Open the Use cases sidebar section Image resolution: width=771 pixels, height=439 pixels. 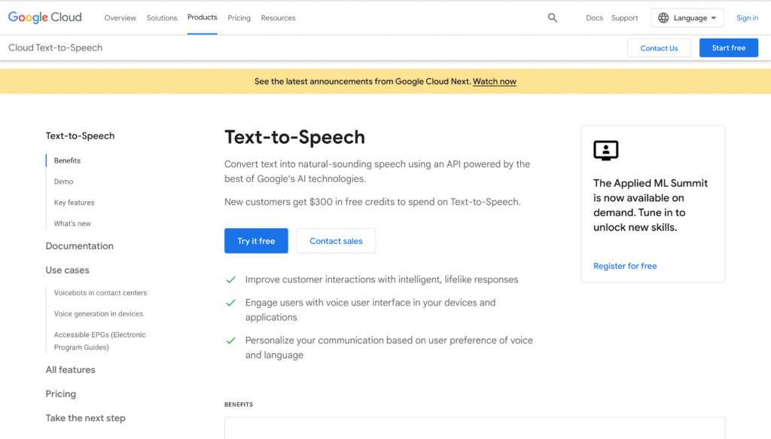[x=67, y=270]
